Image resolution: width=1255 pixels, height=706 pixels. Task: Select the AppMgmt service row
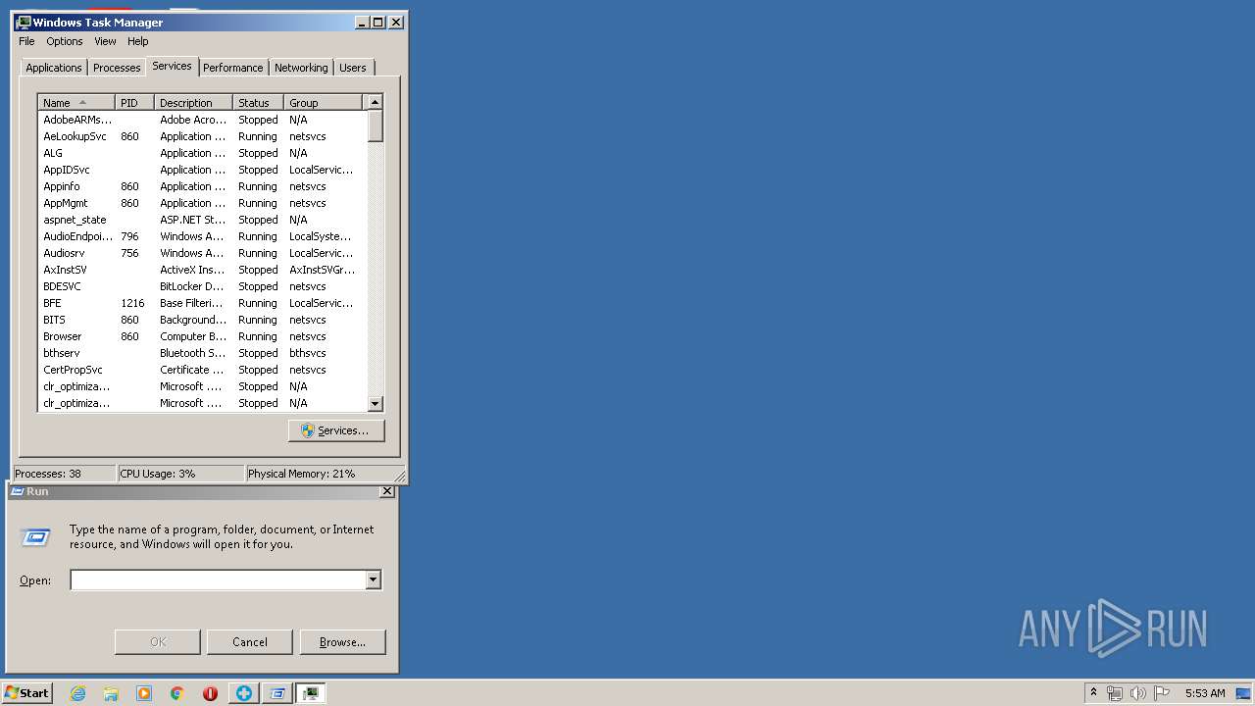(202, 203)
